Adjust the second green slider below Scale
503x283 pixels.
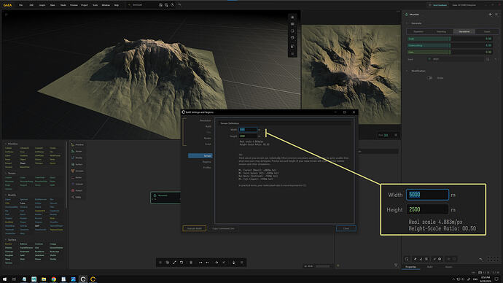point(450,45)
